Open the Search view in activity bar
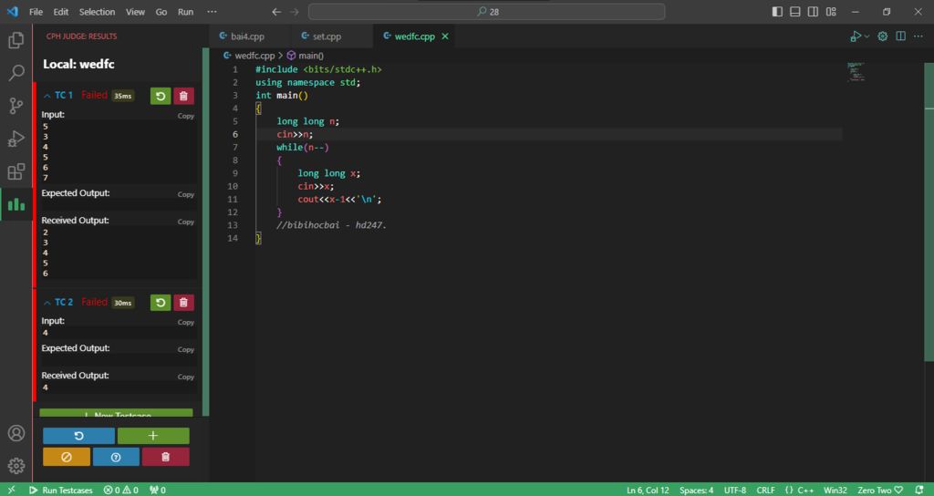Image resolution: width=934 pixels, height=496 pixels. 16,73
